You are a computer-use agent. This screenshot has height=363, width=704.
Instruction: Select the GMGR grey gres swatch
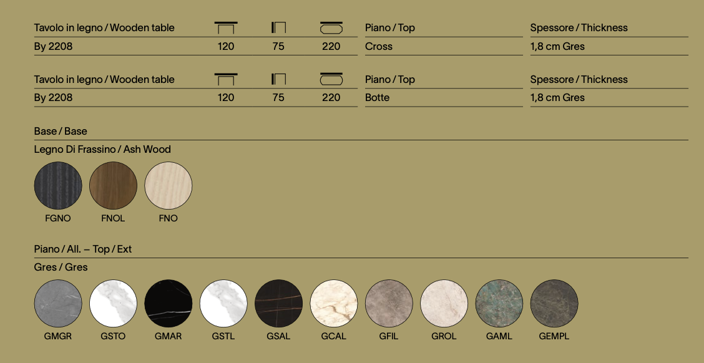click(58, 303)
